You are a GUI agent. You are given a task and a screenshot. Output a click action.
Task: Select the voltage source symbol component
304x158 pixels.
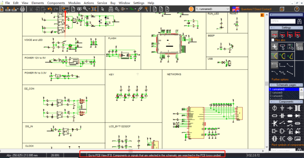click(275, 108)
